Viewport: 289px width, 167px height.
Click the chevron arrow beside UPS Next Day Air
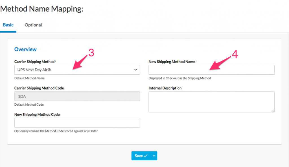[135, 70]
